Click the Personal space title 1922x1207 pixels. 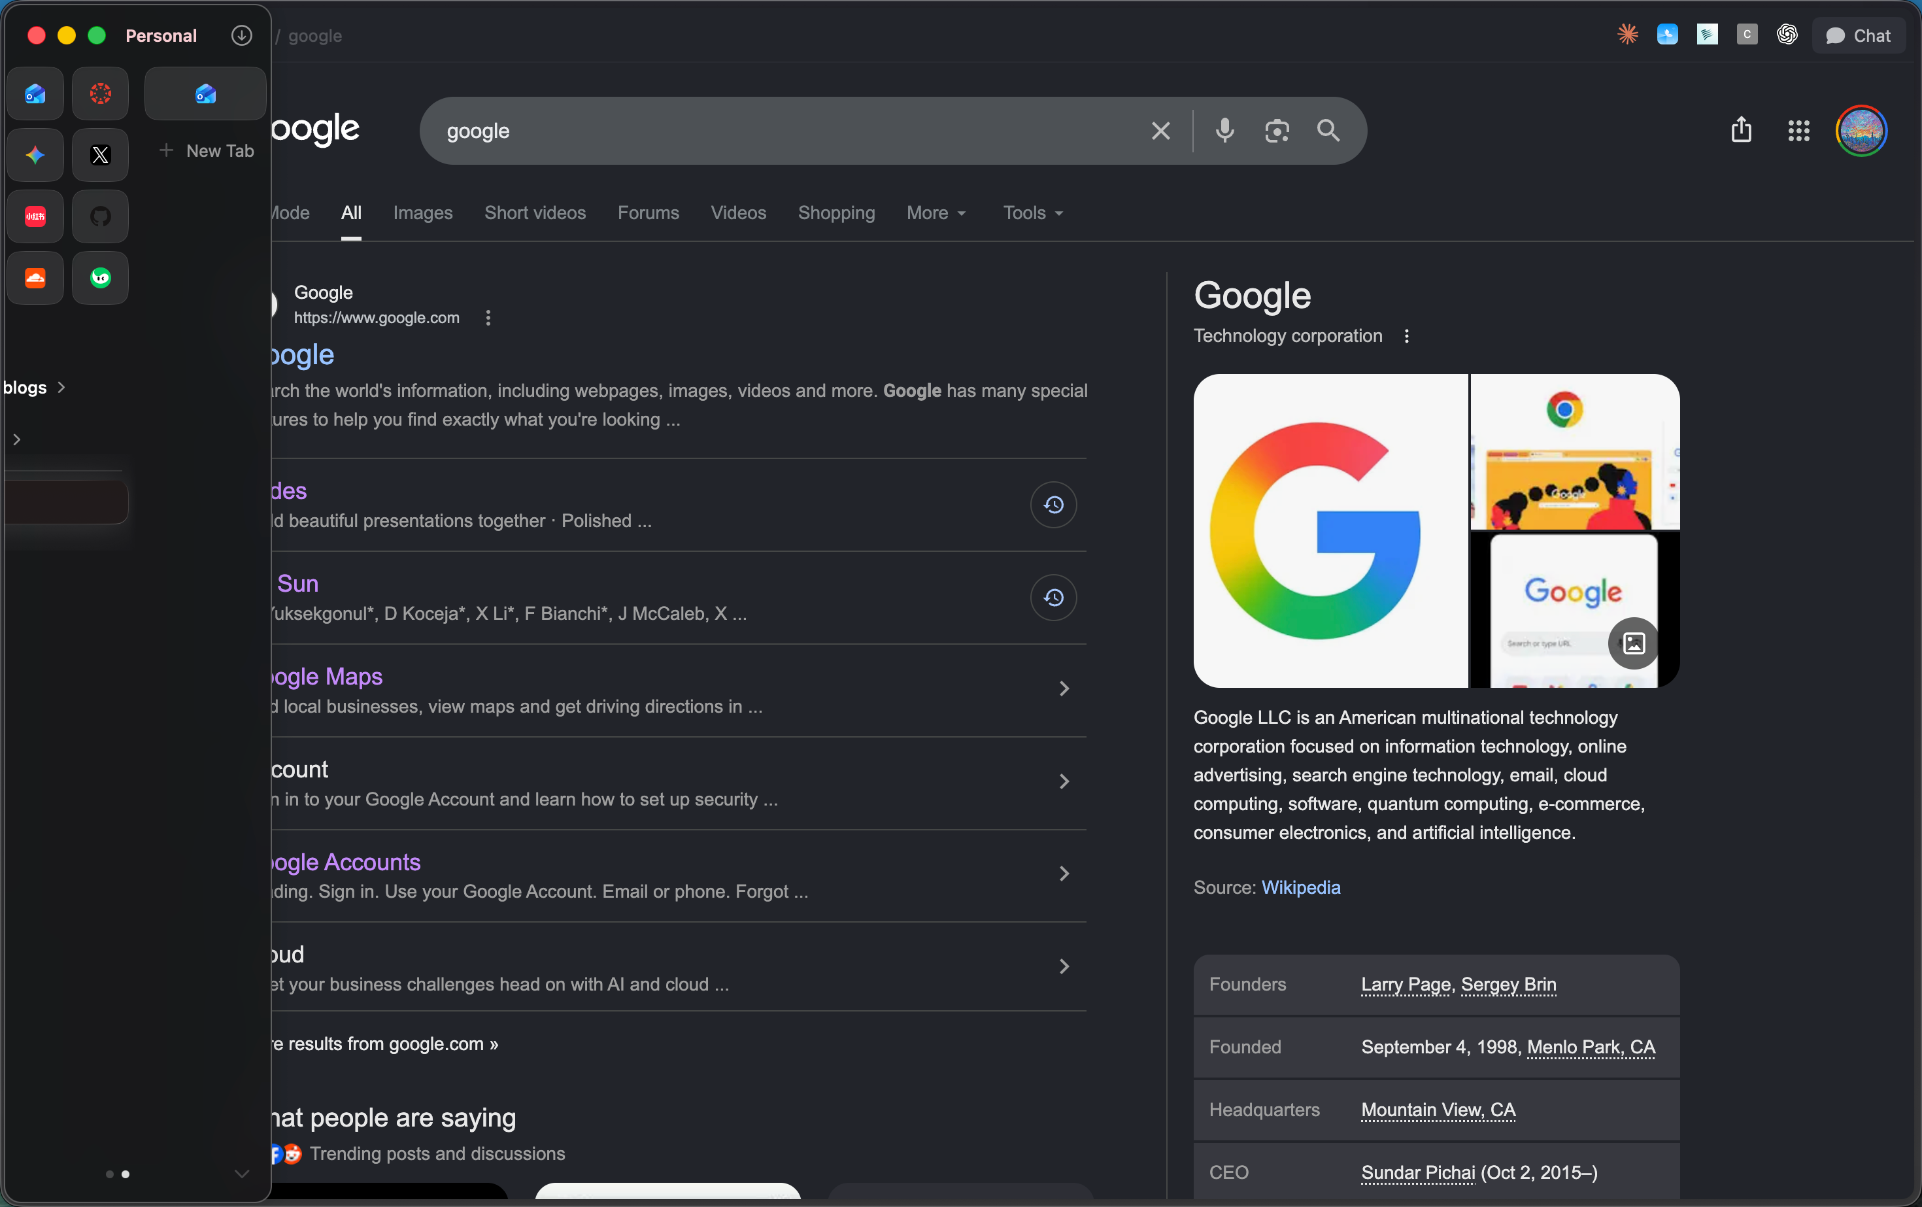[x=161, y=35]
